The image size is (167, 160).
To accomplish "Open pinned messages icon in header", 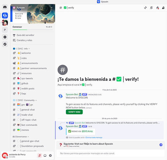I will click(157, 8).
